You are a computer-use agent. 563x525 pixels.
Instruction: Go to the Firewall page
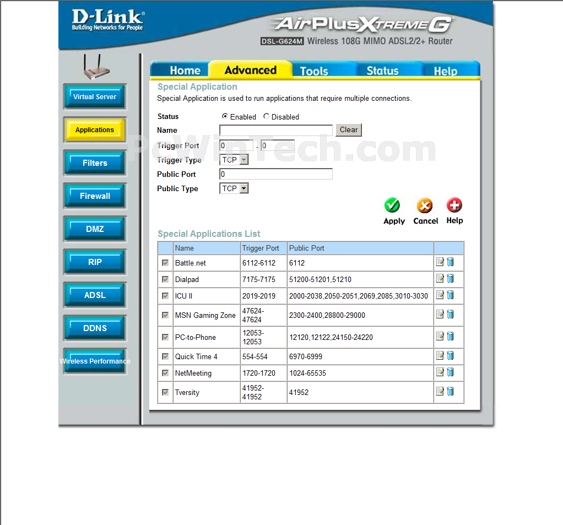tap(95, 196)
